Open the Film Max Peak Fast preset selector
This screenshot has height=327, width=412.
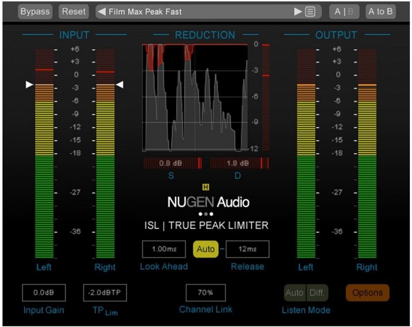[209, 11]
